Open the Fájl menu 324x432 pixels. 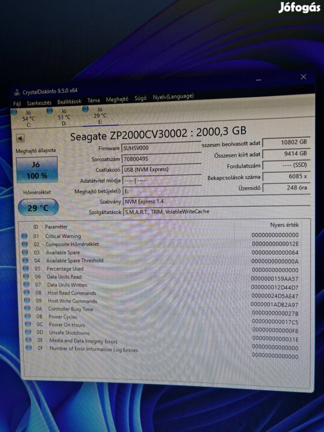(17, 104)
